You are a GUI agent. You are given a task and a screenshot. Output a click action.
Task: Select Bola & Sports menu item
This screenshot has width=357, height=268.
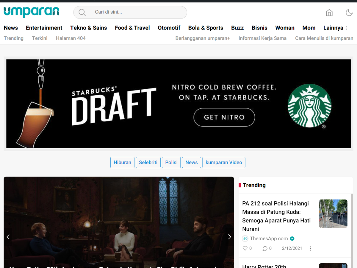(x=206, y=28)
